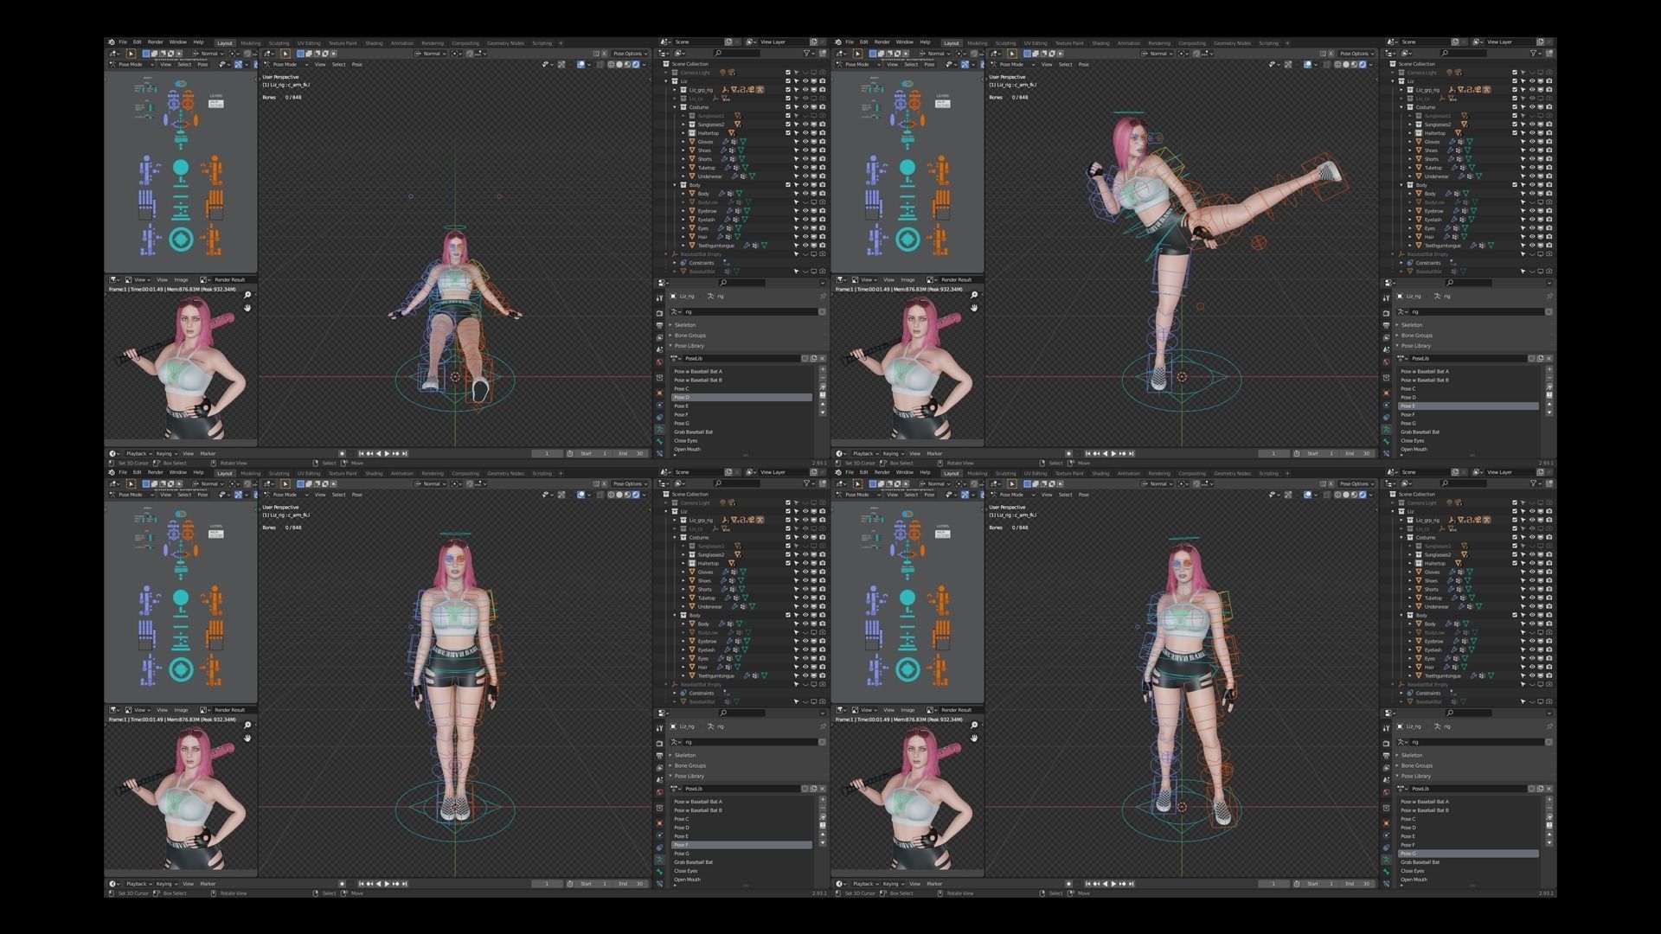The image size is (1661, 934).
Task: Jump to end frame in Pose G highlighted window
Action: pos(1132,884)
